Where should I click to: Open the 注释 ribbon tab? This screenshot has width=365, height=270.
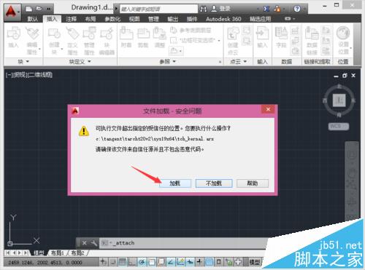[x=71, y=19]
